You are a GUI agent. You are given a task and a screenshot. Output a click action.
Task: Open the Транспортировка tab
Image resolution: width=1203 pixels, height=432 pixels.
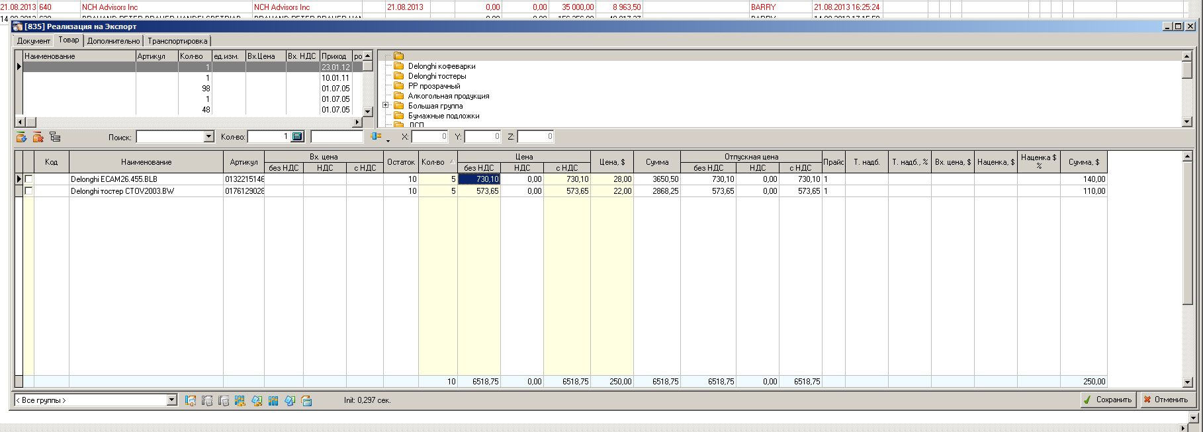177,41
